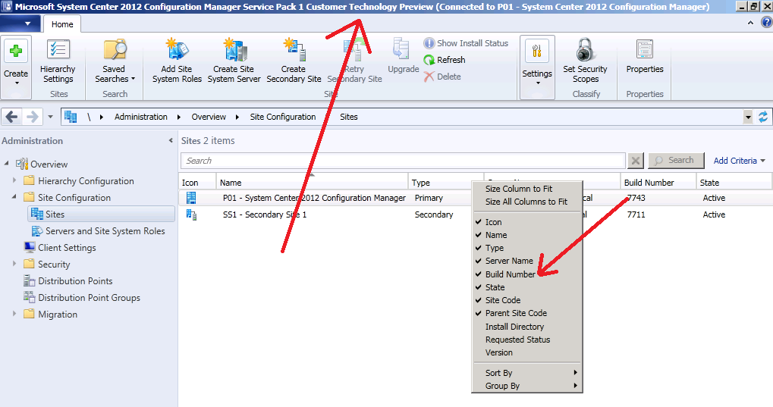
Task: Click Create Secondary Site icon
Action: pyautogui.click(x=294, y=50)
